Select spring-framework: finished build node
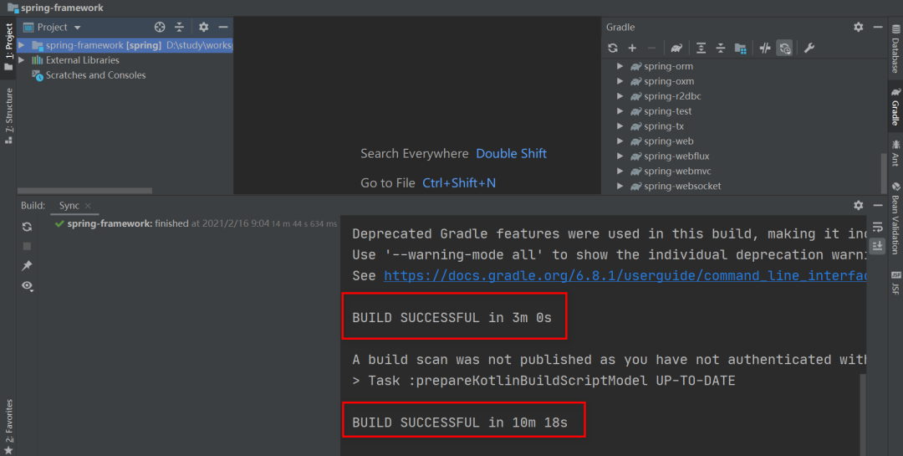This screenshot has height=456, width=903. (x=196, y=223)
